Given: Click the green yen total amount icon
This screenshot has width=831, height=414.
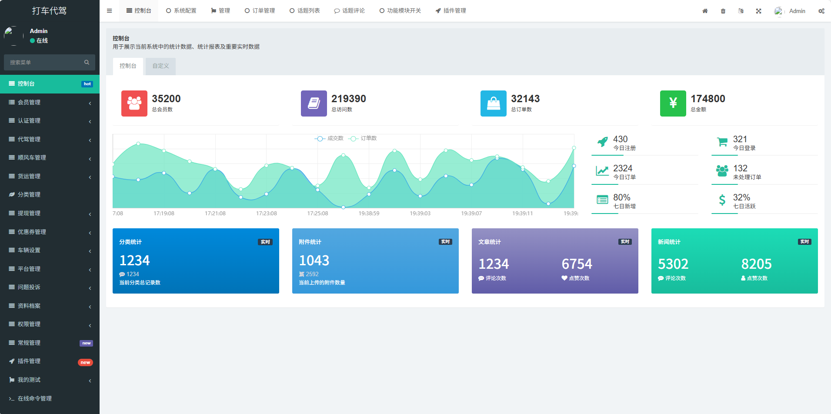Looking at the screenshot, I should (673, 103).
